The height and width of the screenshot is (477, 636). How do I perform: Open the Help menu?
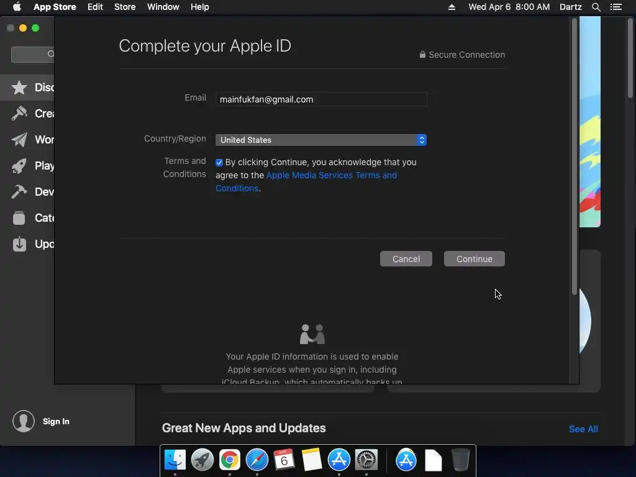200,7
